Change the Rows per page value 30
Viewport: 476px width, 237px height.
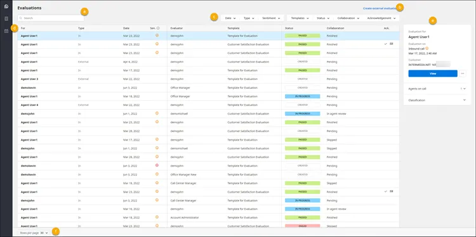[44, 233]
